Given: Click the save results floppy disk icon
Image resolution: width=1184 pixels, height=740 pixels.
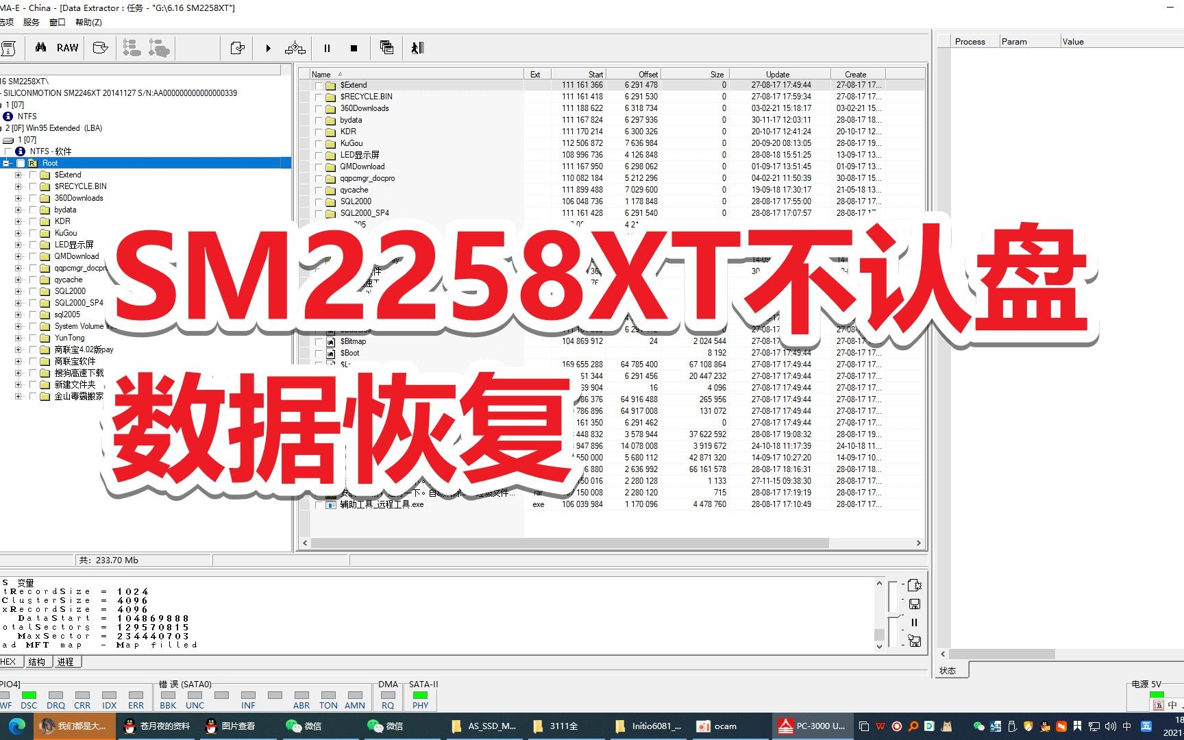Looking at the screenshot, I should point(914,604).
